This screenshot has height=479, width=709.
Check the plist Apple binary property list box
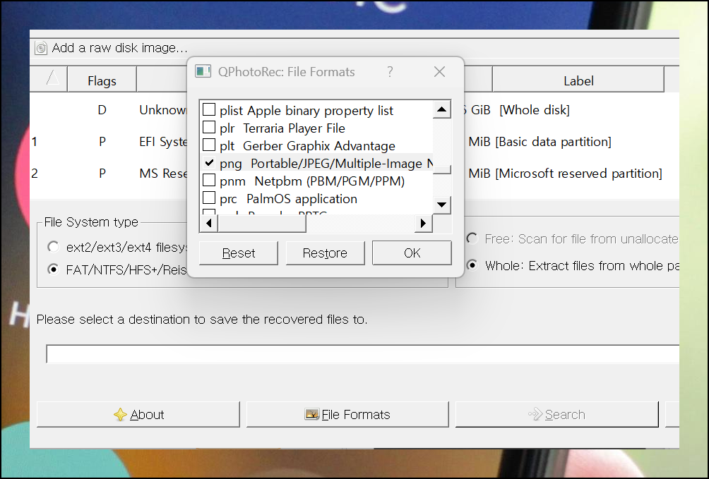pyautogui.click(x=209, y=110)
